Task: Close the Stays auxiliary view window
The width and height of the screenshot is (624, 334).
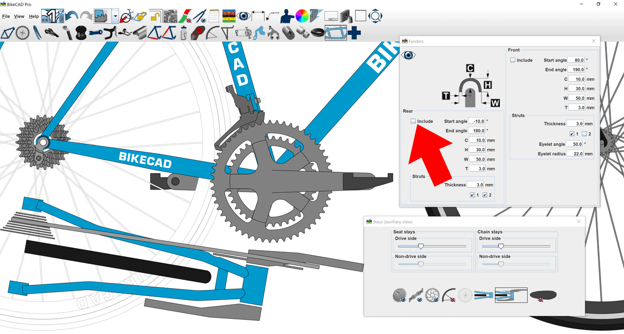Action: [x=579, y=221]
